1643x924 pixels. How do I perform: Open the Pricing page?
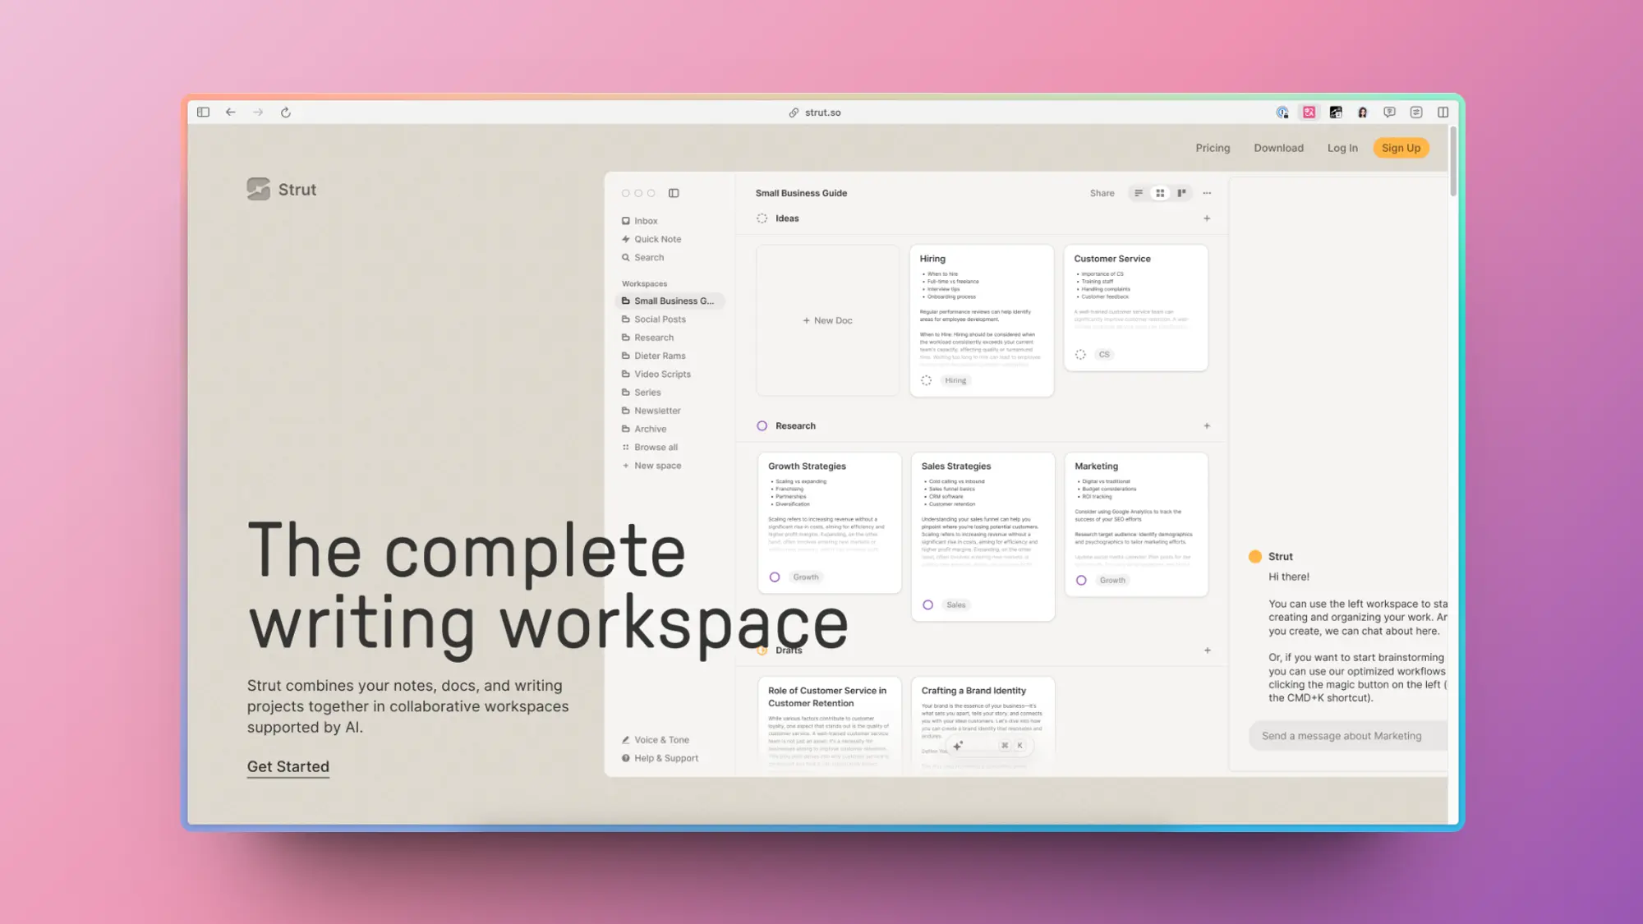tap(1213, 148)
